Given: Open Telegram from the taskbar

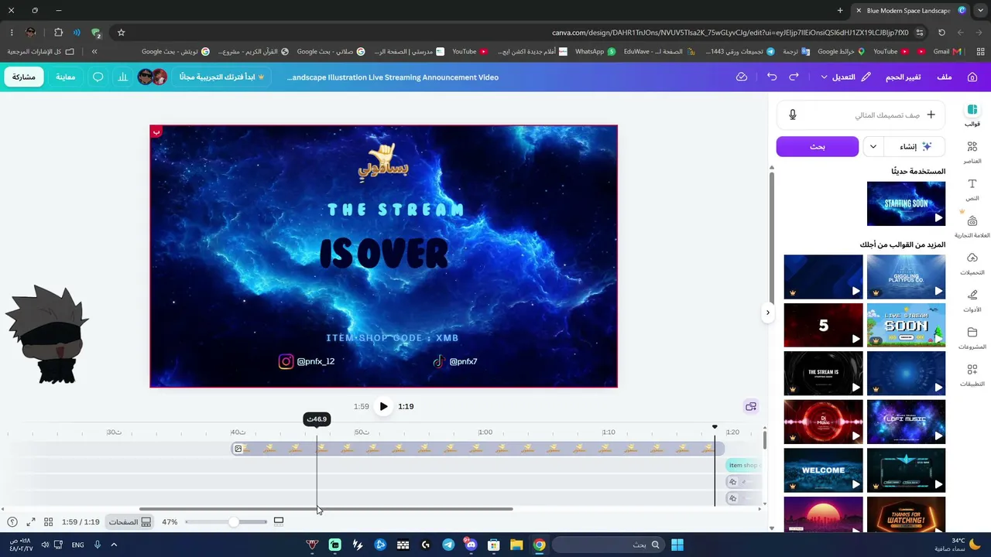Looking at the screenshot, I should tap(448, 545).
